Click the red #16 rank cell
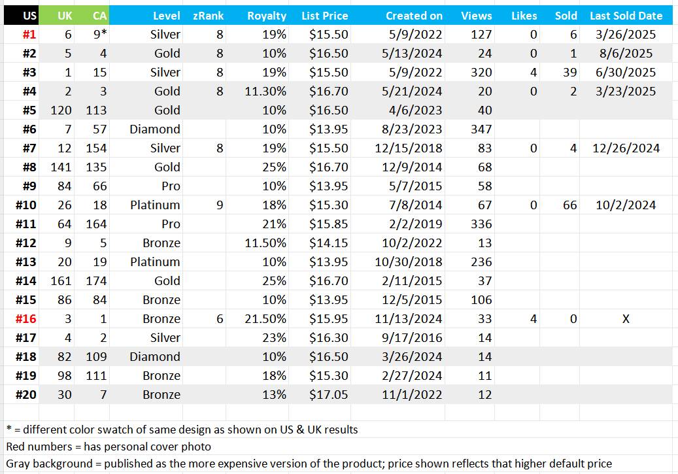678x474 pixels. pos(21,319)
